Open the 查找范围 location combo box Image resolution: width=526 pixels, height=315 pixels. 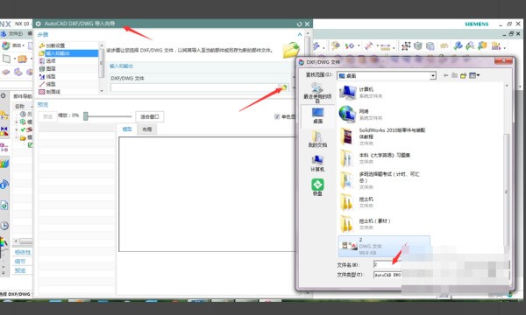[387, 76]
